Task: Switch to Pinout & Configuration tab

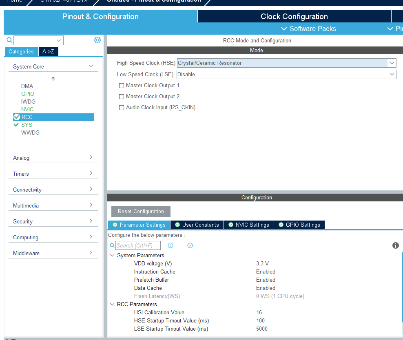Action: [x=100, y=16]
